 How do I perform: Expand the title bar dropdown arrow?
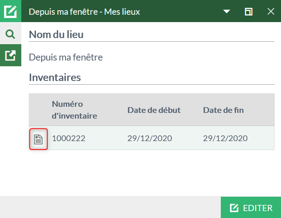(x=227, y=11)
